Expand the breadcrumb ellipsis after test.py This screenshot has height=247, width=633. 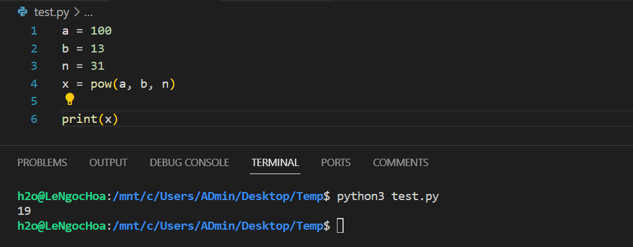coord(88,12)
